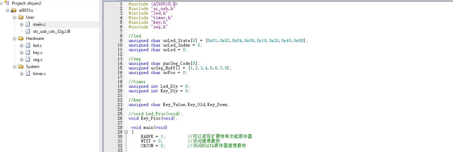
Task: Click line number 19 in the editor gutter
Action: [x=120, y=86]
